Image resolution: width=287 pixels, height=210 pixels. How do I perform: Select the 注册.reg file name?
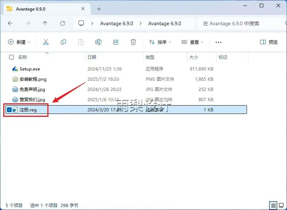click(x=28, y=110)
